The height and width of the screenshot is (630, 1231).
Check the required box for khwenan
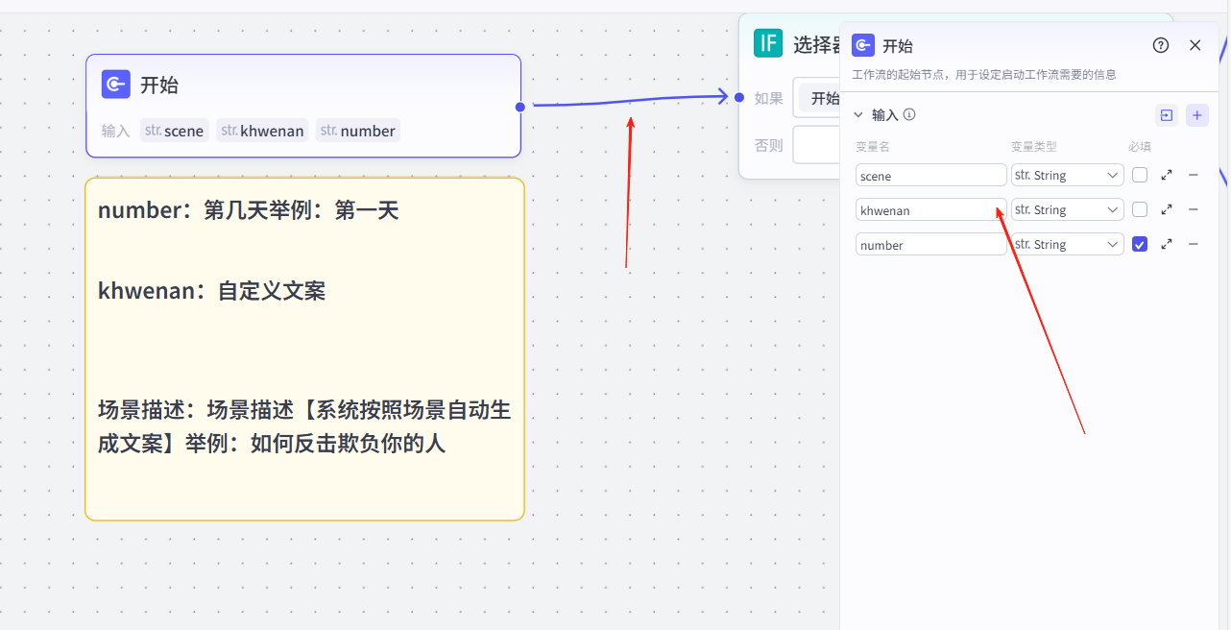1140,209
